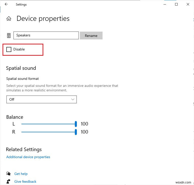Close the Settings window
The width and height of the screenshot is (194, 185).
188,4
